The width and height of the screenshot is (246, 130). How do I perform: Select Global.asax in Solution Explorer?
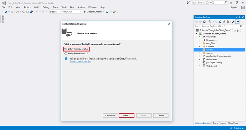pos(211,59)
